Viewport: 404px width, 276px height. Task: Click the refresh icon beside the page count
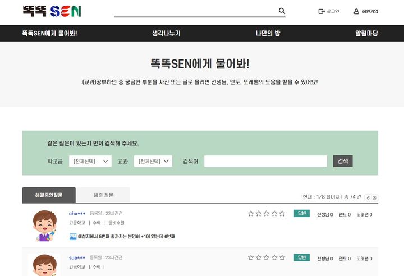click(x=368, y=197)
